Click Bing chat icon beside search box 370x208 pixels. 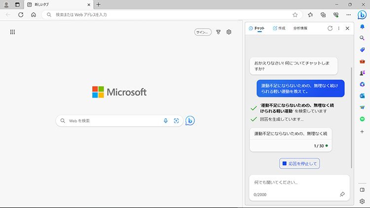point(190,121)
